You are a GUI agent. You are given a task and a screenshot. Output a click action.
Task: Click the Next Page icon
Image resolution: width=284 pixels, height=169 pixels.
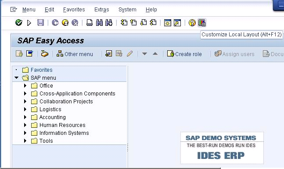(144, 23)
